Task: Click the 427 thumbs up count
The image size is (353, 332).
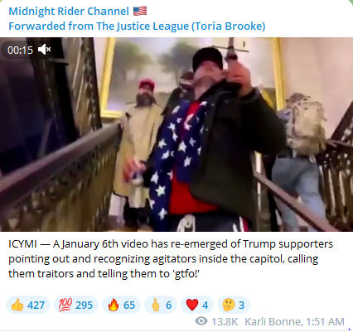Action: tap(36, 306)
